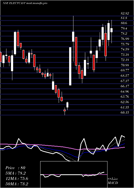Click the 80.6 price axis label
The image size is (134, 188).
124,23
